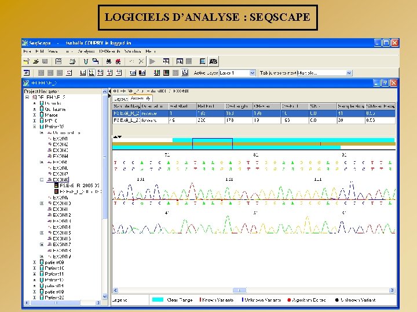Click the blue bar-chart icon in second toolbar
417x312 pixels.
pos(133,73)
